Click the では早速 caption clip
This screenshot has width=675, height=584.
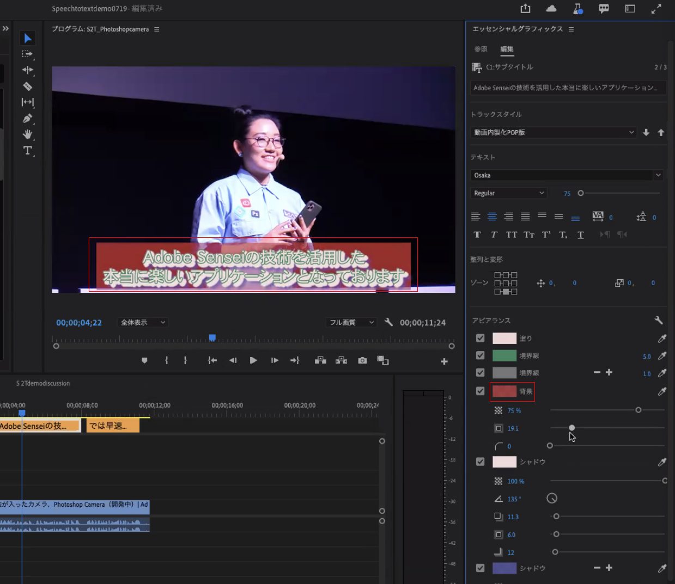[x=113, y=426]
